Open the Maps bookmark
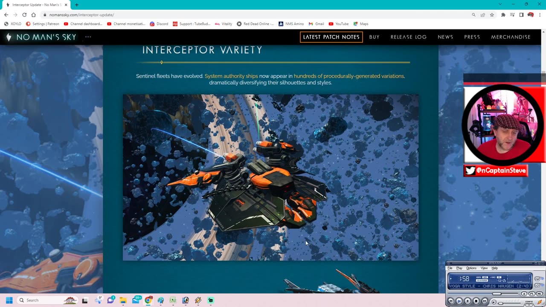The image size is (546, 307). click(x=361, y=24)
